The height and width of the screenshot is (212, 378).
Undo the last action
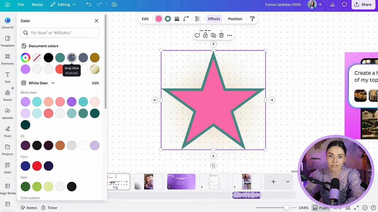tap(89, 4)
